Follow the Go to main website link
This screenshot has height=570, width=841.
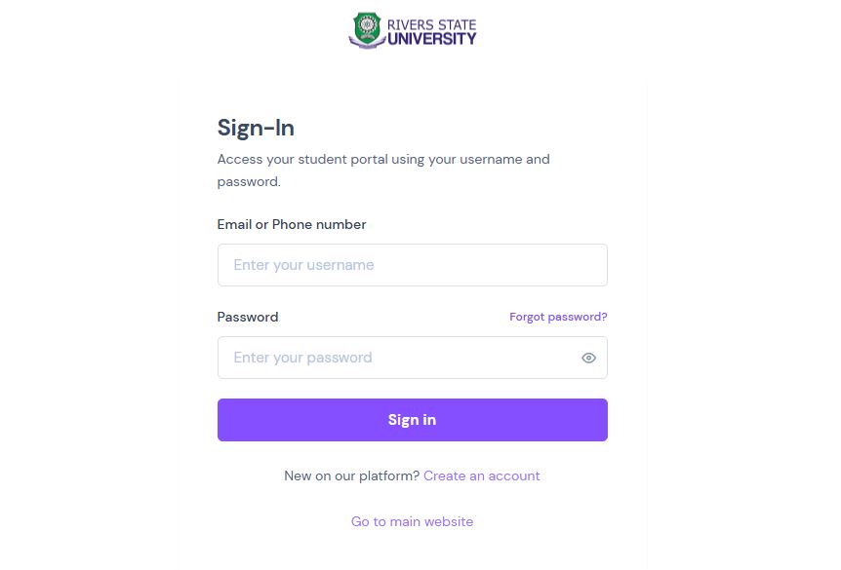412,522
